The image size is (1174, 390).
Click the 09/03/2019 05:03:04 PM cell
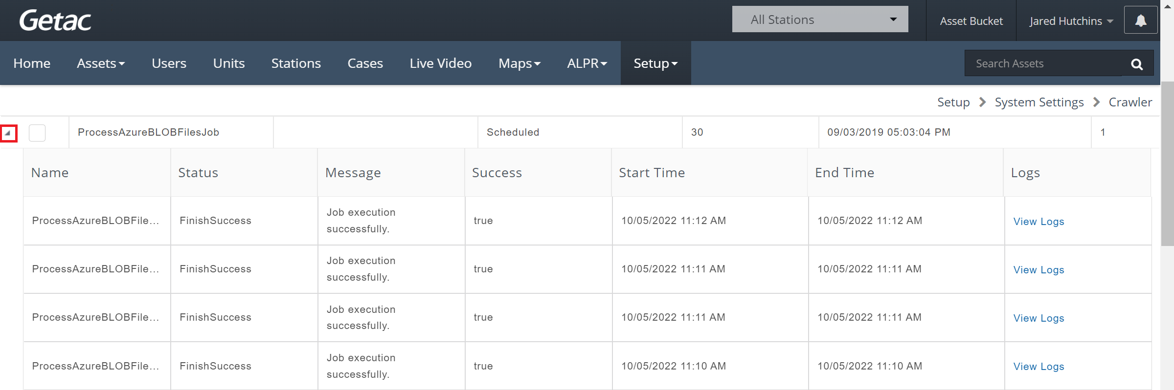954,132
